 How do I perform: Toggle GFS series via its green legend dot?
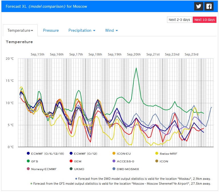pyautogui.click(x=28, y=161)
